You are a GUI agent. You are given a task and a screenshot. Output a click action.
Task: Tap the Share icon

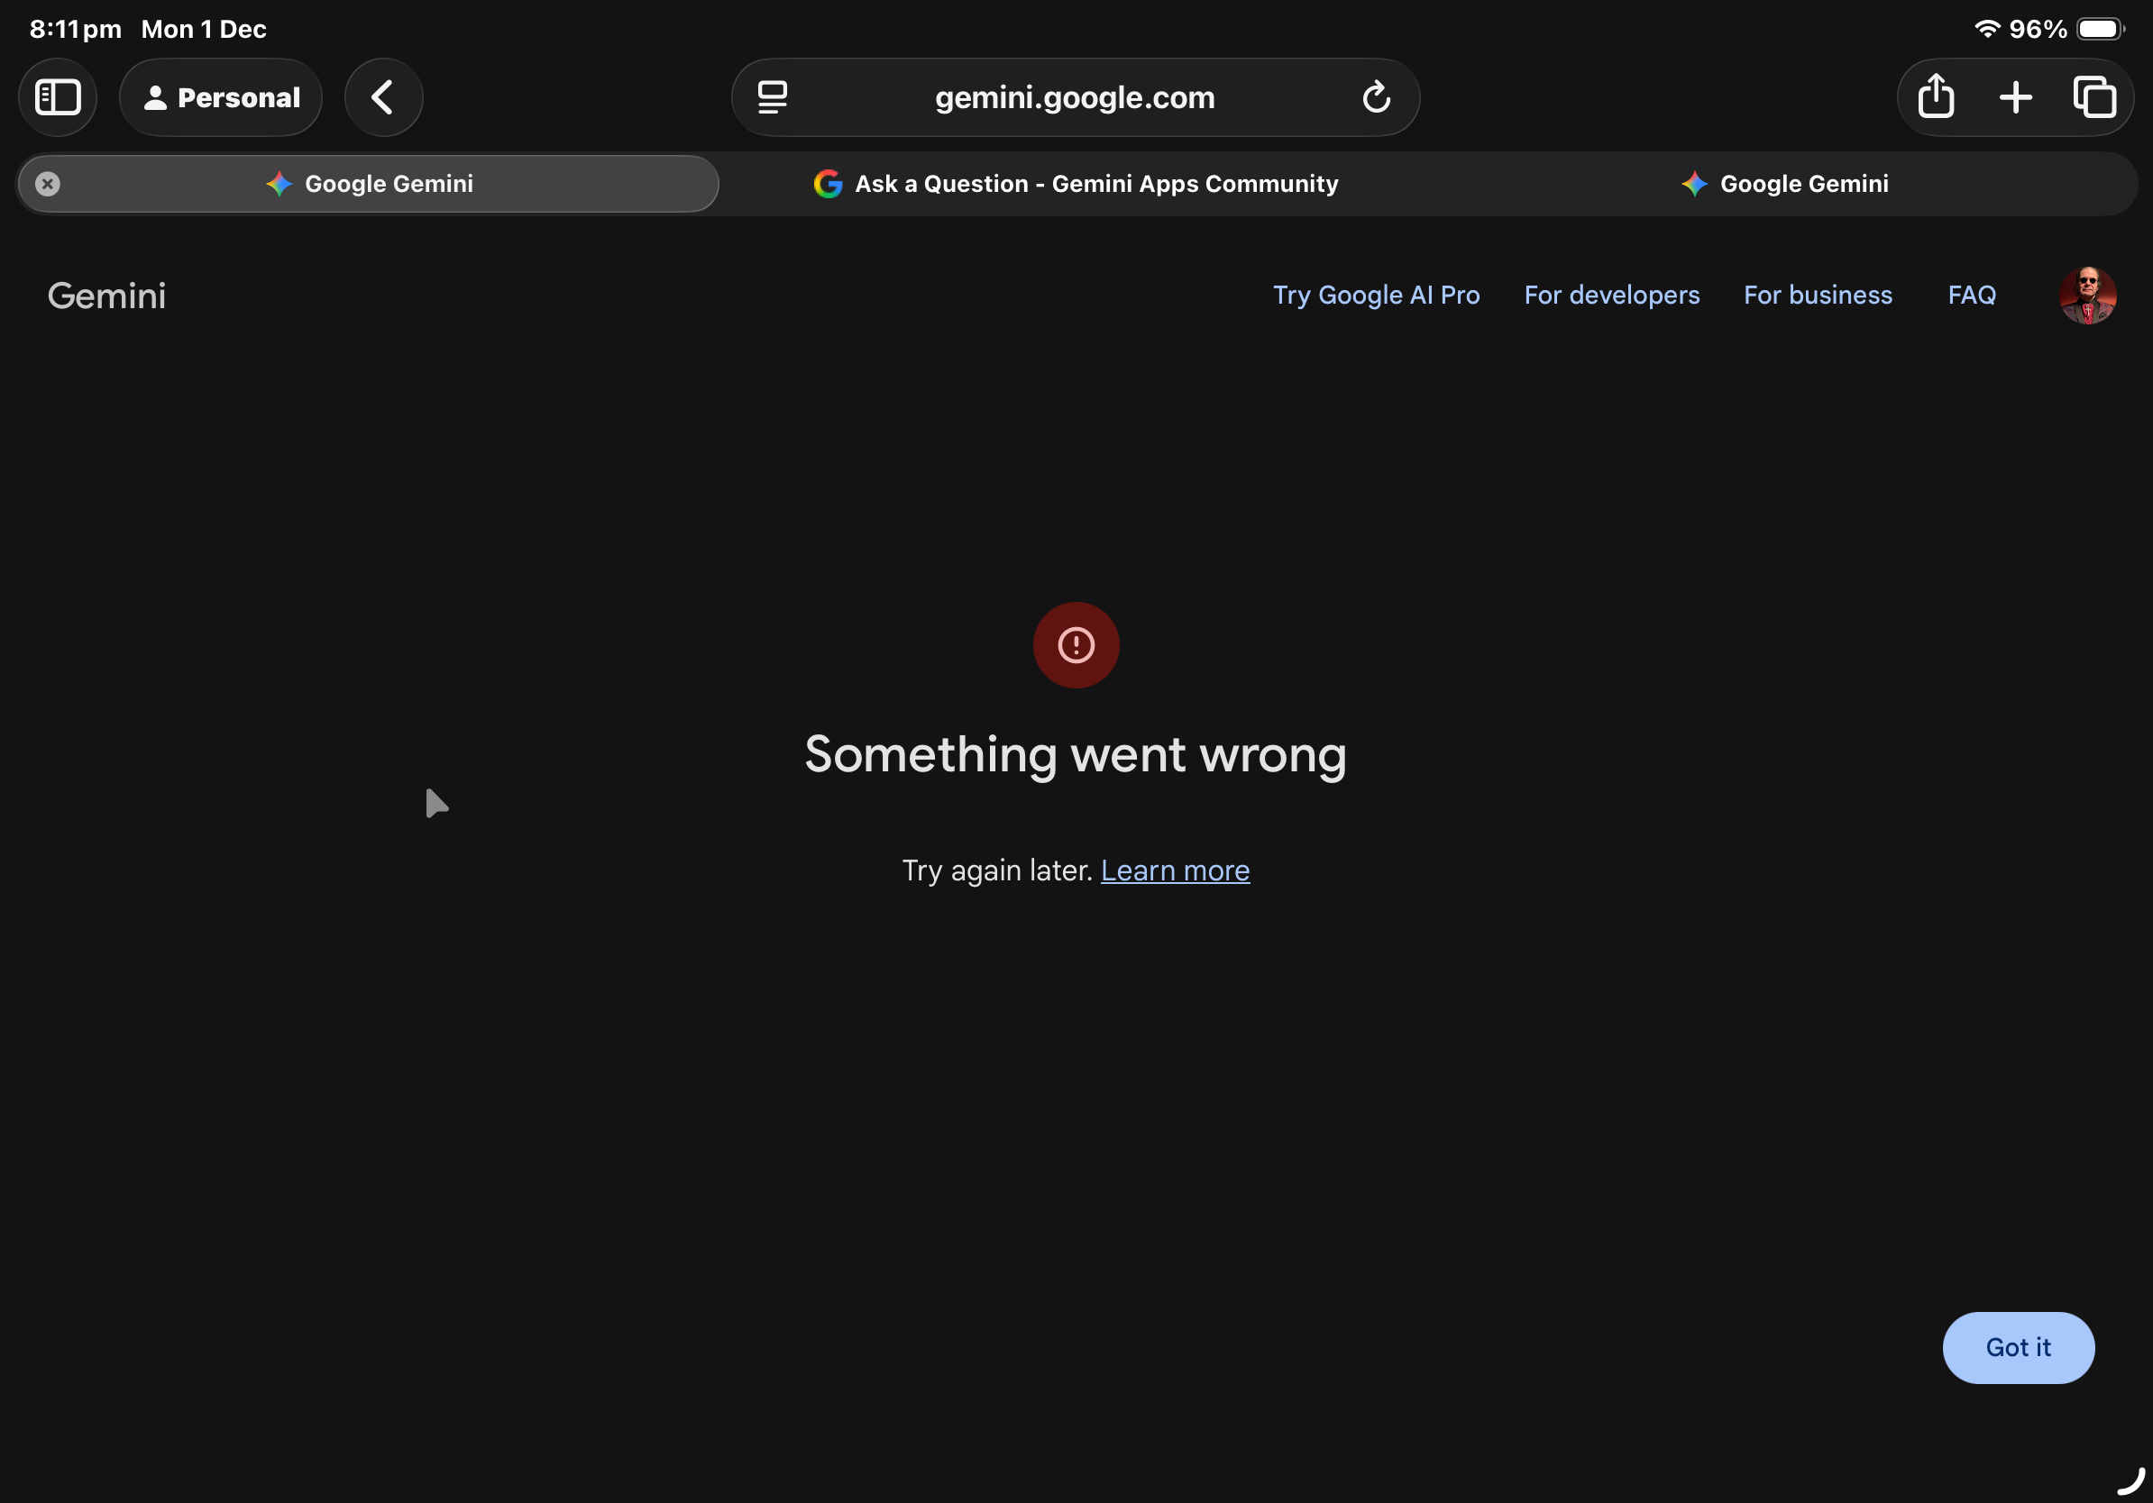point(1936,97)
